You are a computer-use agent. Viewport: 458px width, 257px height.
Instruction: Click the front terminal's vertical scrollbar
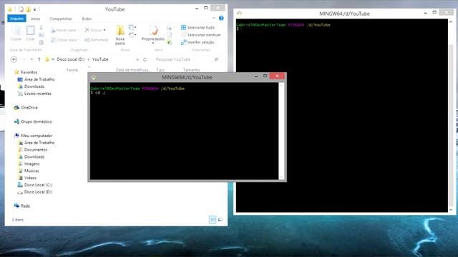pyautogui.click(x=281, y=131)
